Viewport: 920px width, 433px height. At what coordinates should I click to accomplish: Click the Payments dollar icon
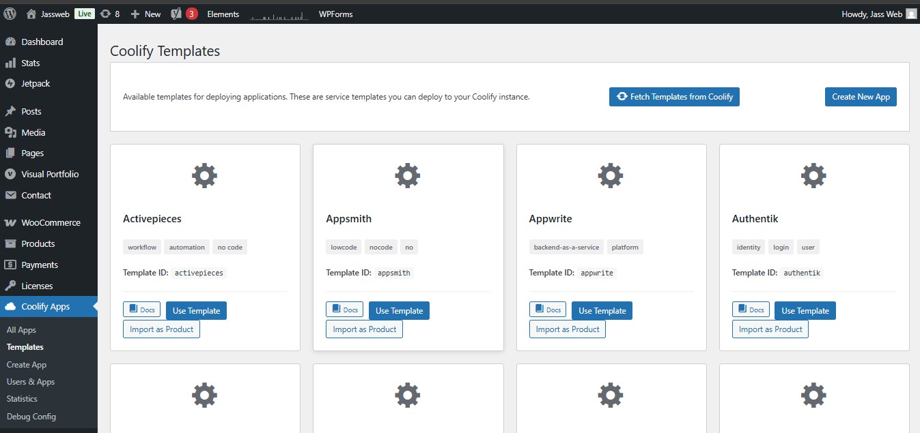coord(10,265)
